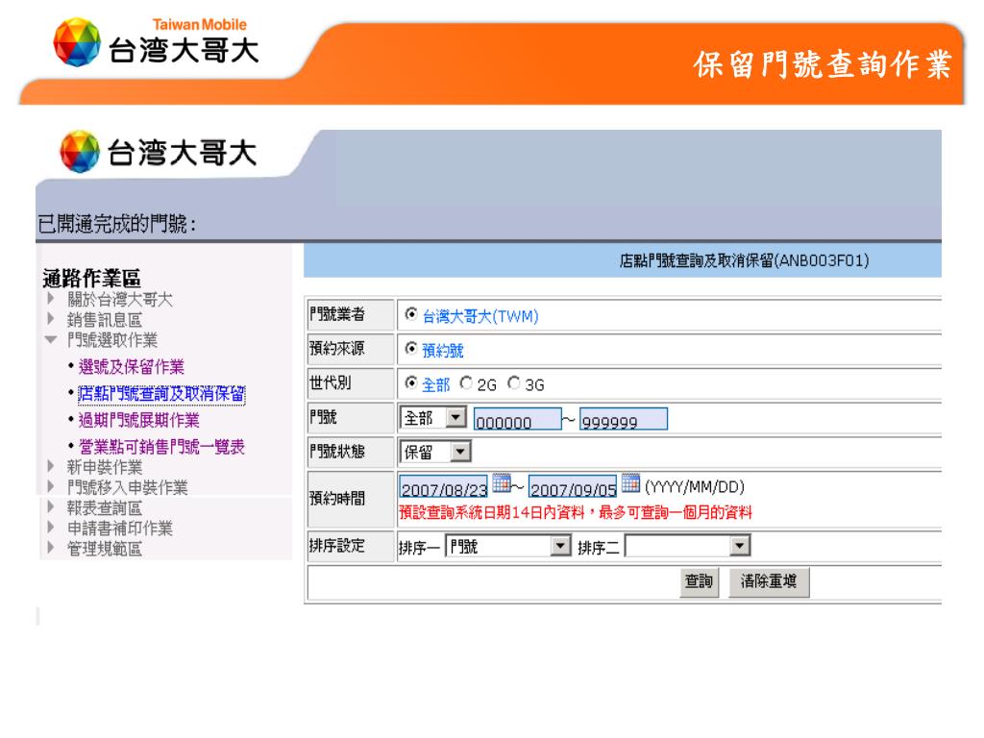Click the 清除重填 button
The width and height of the screenshot is (984, 738).
768,581
